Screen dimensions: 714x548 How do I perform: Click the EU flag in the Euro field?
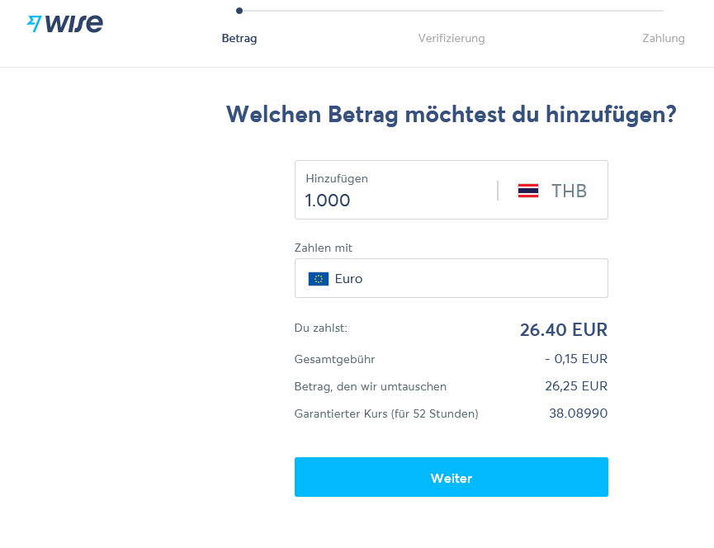318,278
